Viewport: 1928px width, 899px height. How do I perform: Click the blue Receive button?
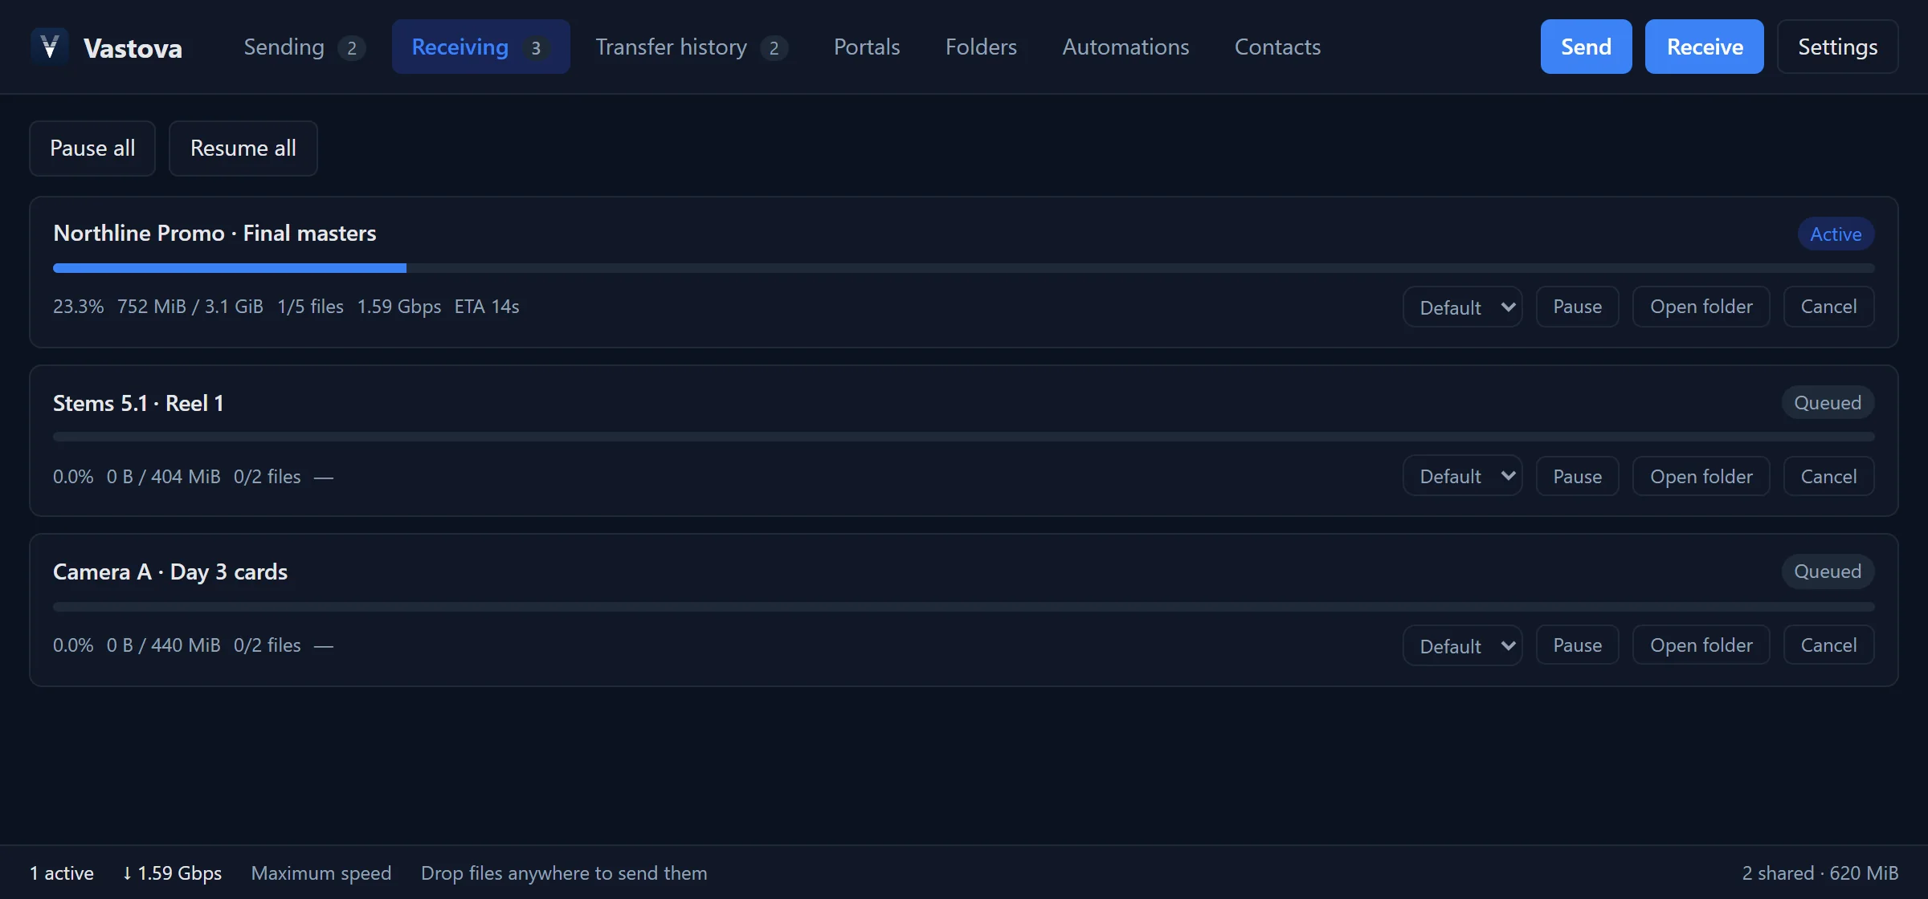[x=1704, y=47]
